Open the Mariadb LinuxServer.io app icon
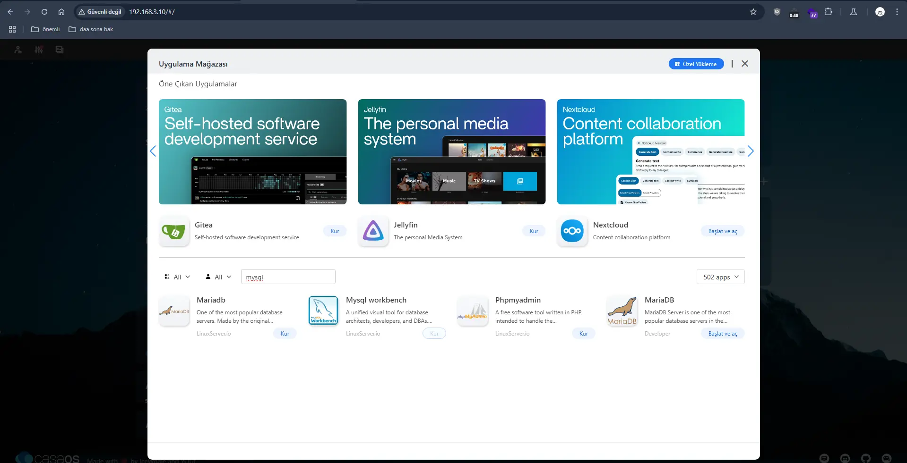The image size is (907, 463). click(x=174, y=311)
